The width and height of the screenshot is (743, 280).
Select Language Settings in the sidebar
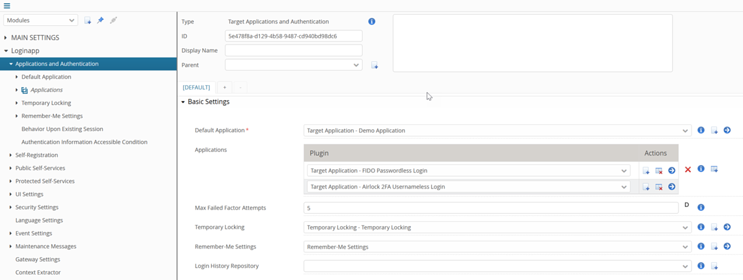pos(39,220)
